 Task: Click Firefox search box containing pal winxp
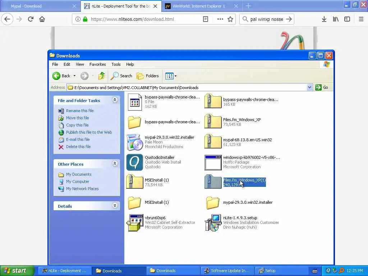point(267,19)
